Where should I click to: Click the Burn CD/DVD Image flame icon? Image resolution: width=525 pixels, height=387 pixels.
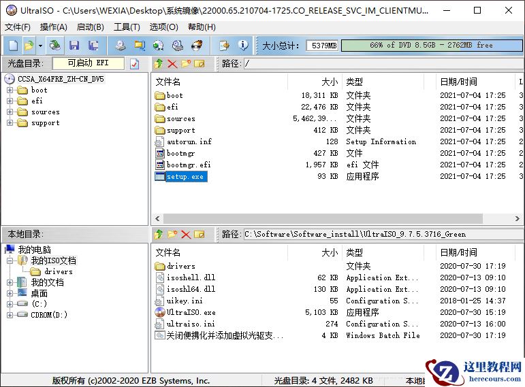(x=197, y=45)
